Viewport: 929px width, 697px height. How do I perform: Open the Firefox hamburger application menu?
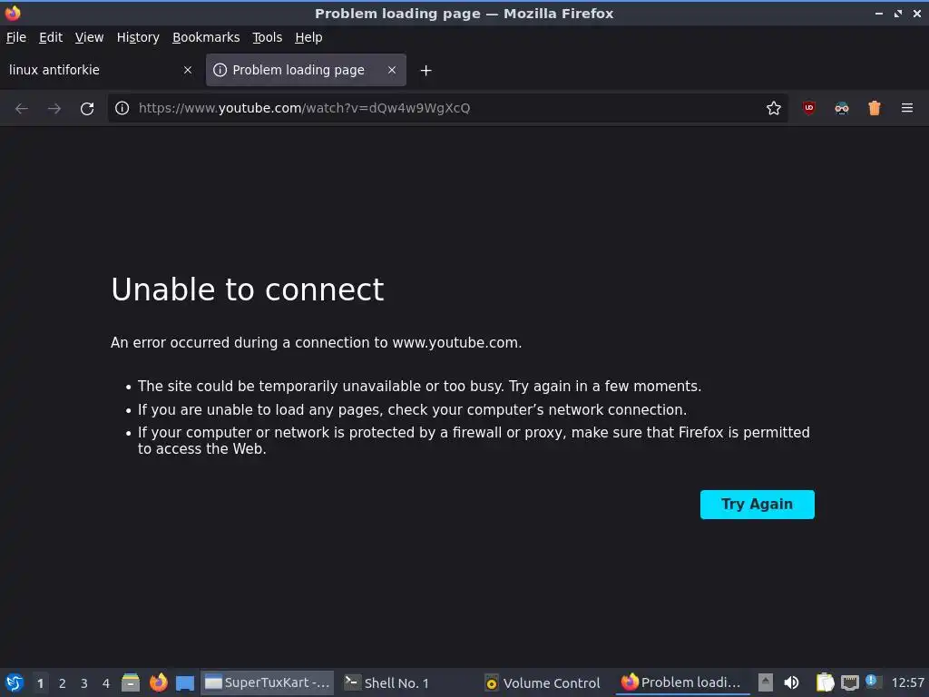pos(907,108)
